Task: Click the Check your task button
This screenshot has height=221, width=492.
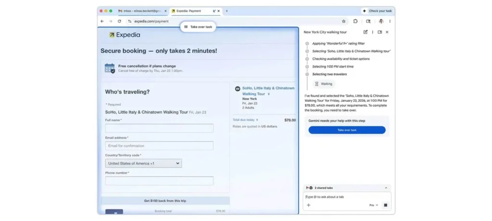Action: tap(377, 11)
